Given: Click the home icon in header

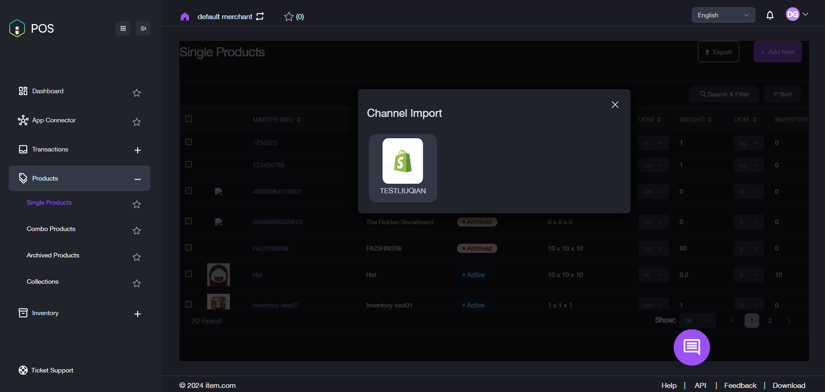Looking at the screenshot, I should (x=185, y=17).
